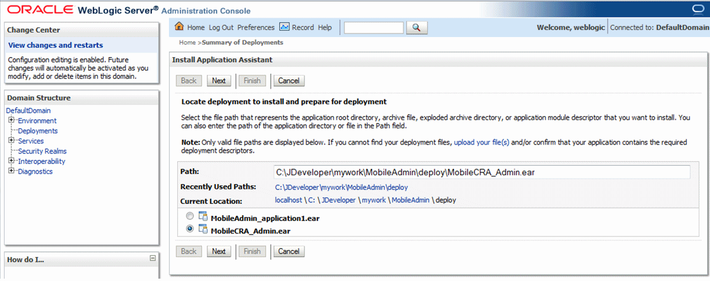
Task: Click the MobileCRA_Admin.ear archive icon
Action: (x=203, y=230)
